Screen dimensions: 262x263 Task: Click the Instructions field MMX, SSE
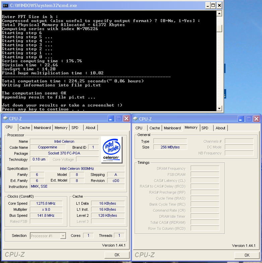click(x=77, y=186)
